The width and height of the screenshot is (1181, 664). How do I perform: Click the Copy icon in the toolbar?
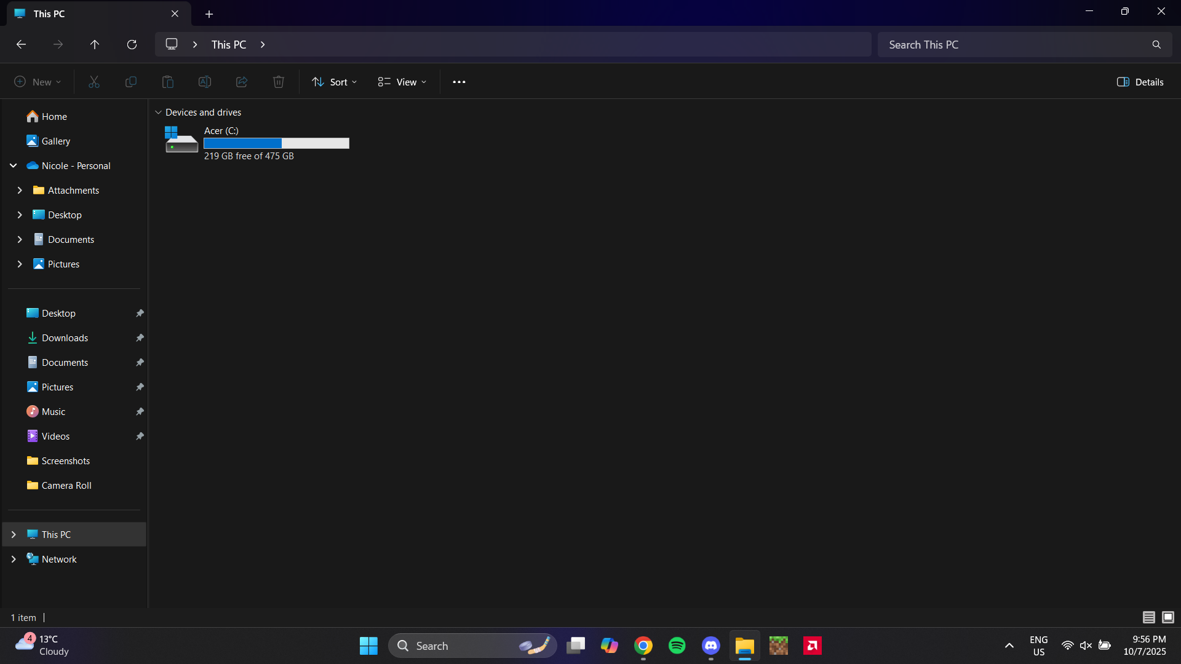click(131, 81)
